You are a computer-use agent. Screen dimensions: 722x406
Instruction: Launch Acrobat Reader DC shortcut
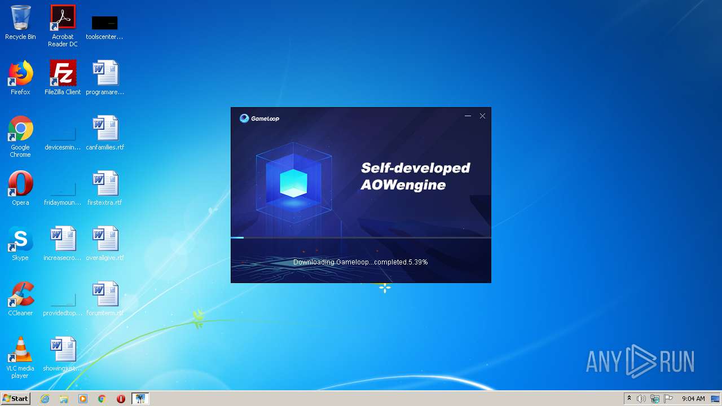pos(63,26)
